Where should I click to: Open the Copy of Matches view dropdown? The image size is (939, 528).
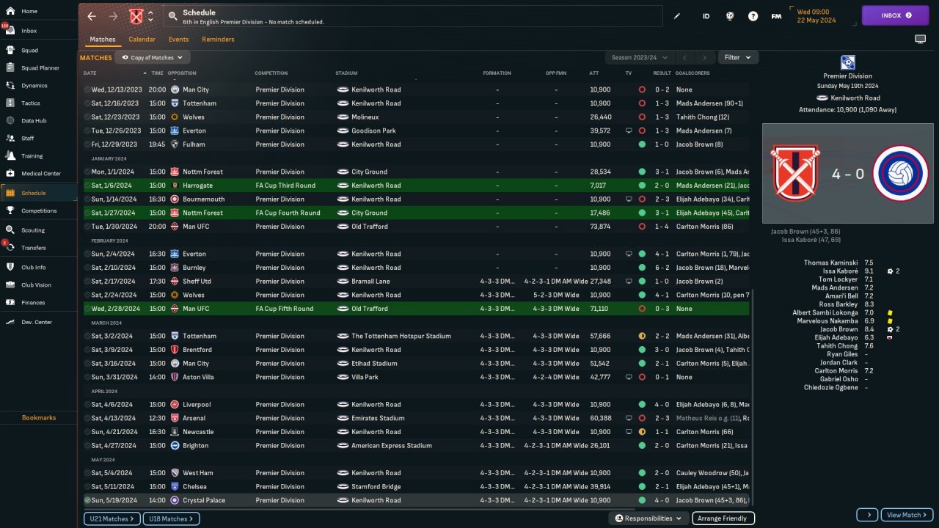[153, 57]
